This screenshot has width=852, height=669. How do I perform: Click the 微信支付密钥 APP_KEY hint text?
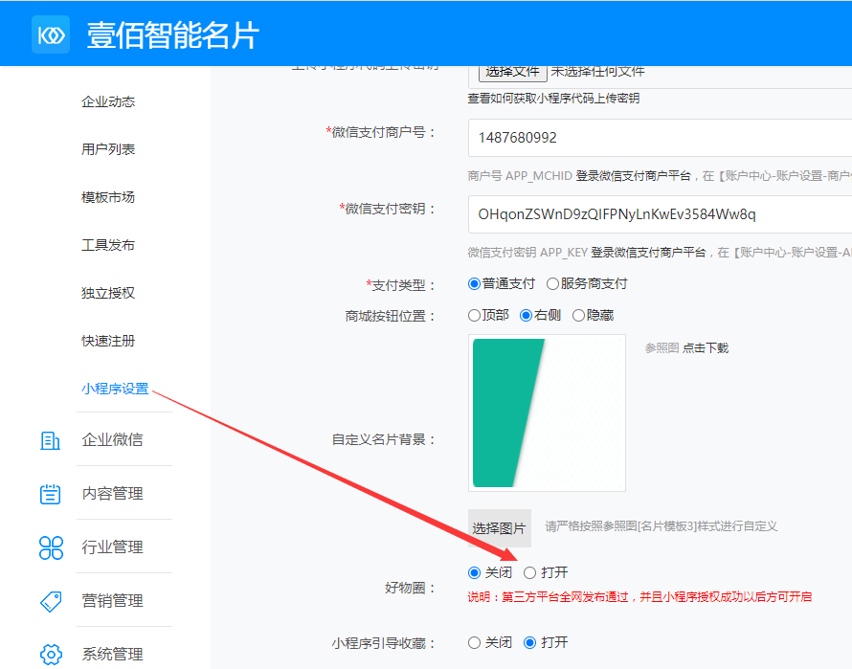(660, 253)
